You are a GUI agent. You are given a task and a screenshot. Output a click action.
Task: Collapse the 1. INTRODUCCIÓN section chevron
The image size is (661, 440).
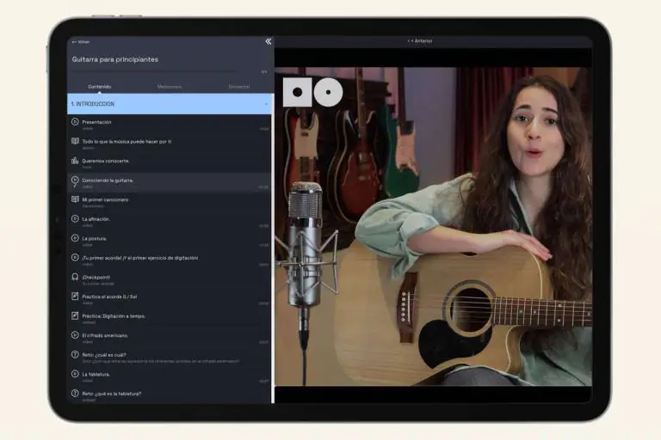pyautogui.click(x=265, y=104)
